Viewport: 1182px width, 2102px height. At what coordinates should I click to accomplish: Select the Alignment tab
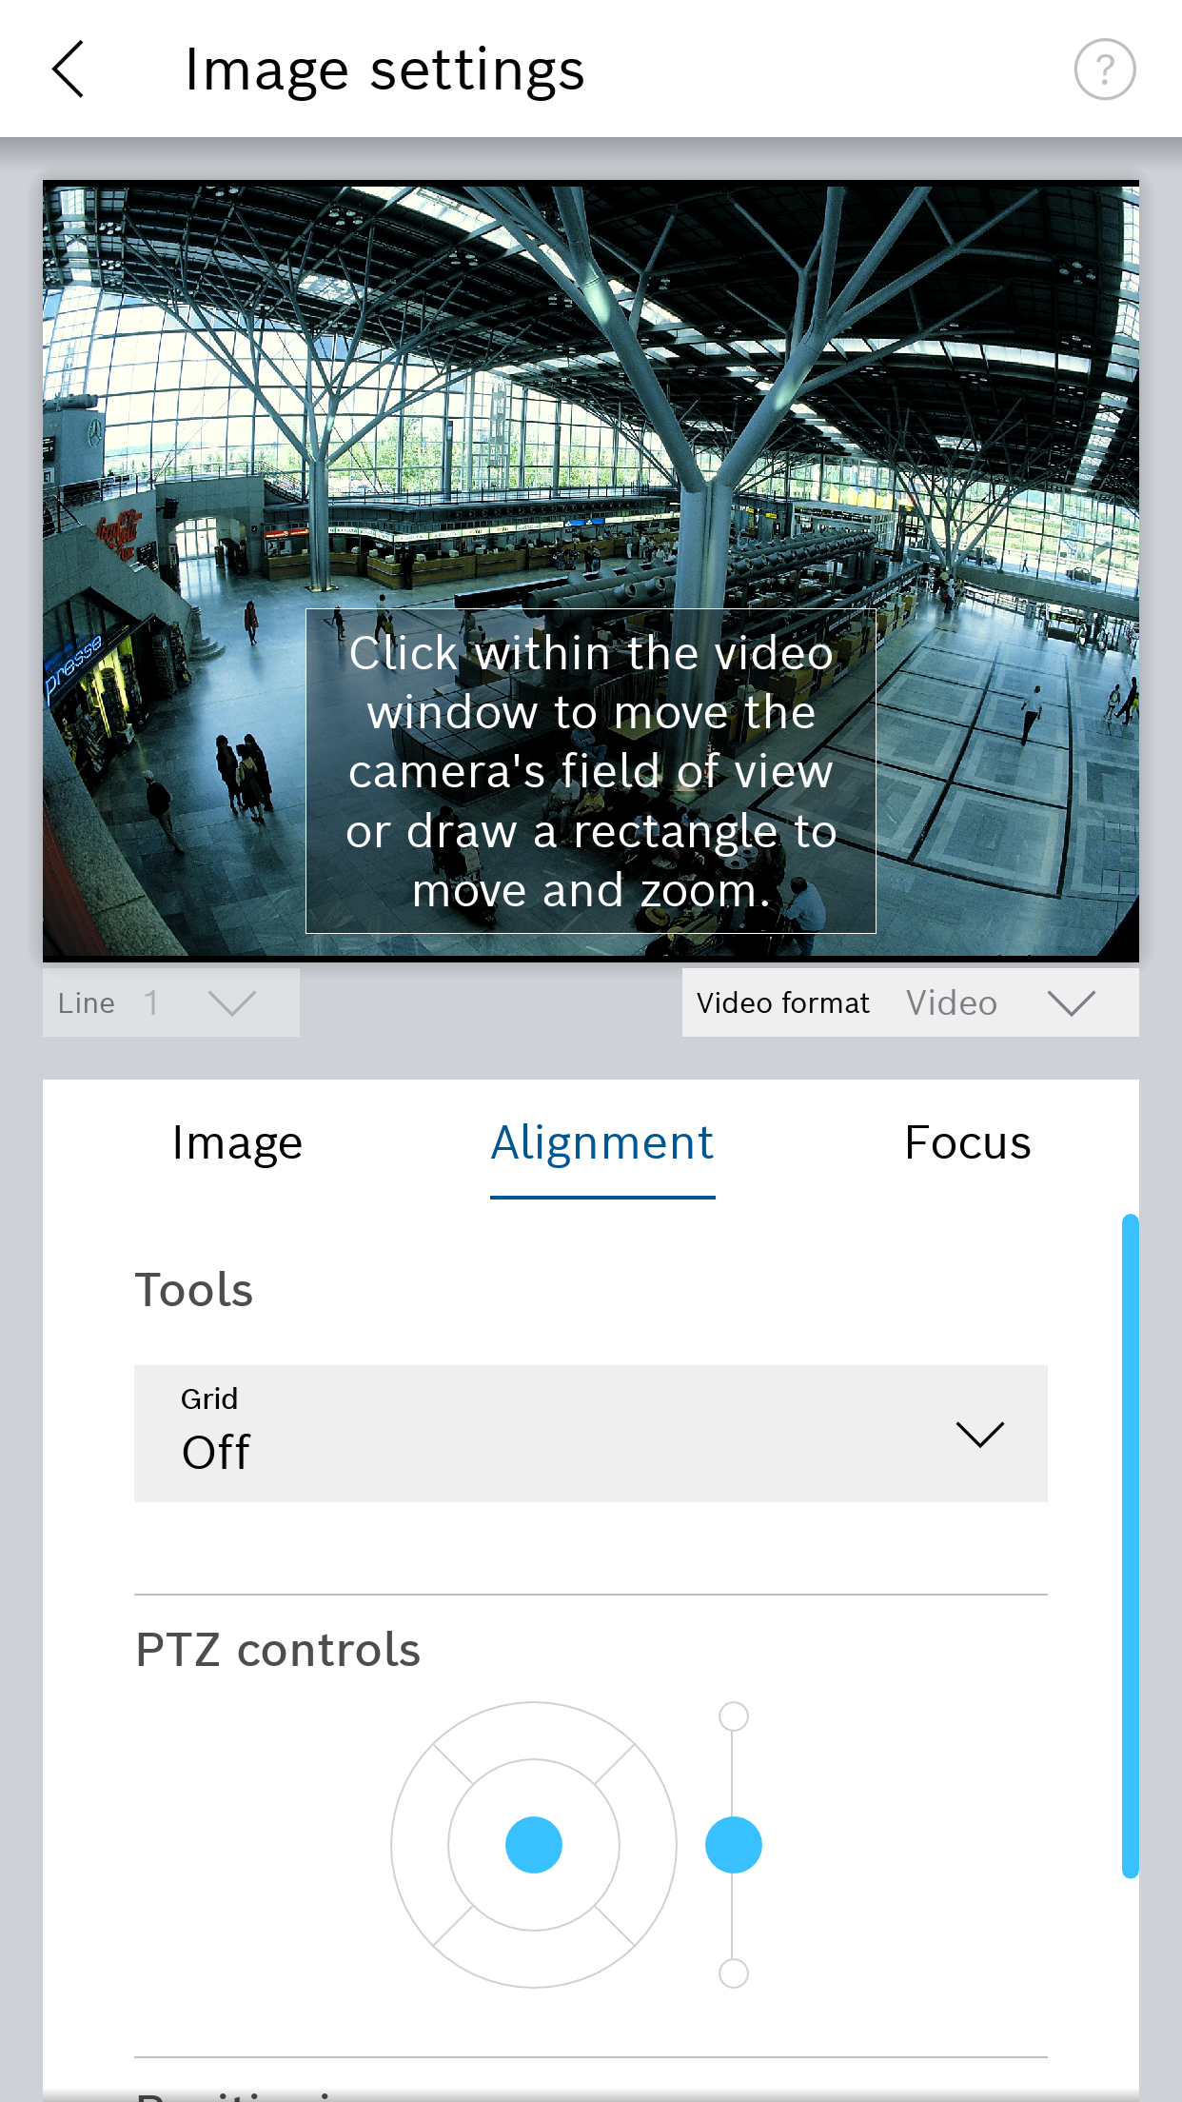(602, 1142)
